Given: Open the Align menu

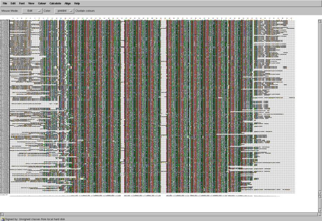Looking at the screenshot, I should [68, 3].
